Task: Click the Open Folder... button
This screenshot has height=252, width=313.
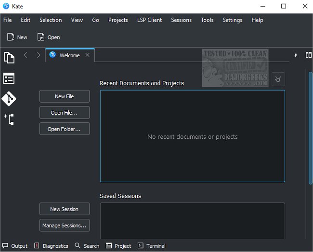Action: 65,129
